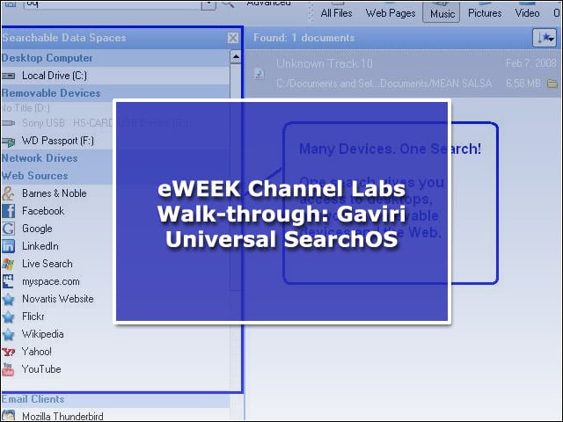Select the Local Drive (C:) icon
This screenshot has height=422, width=563.
[8, 76]
